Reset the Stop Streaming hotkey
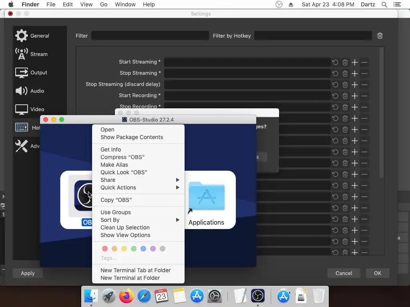The image size is (410, 307). [335, 74]
